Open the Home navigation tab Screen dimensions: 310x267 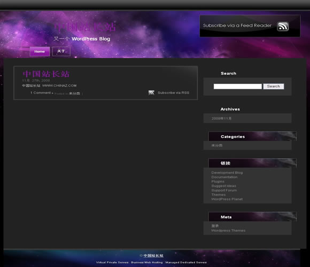[40, 52]
